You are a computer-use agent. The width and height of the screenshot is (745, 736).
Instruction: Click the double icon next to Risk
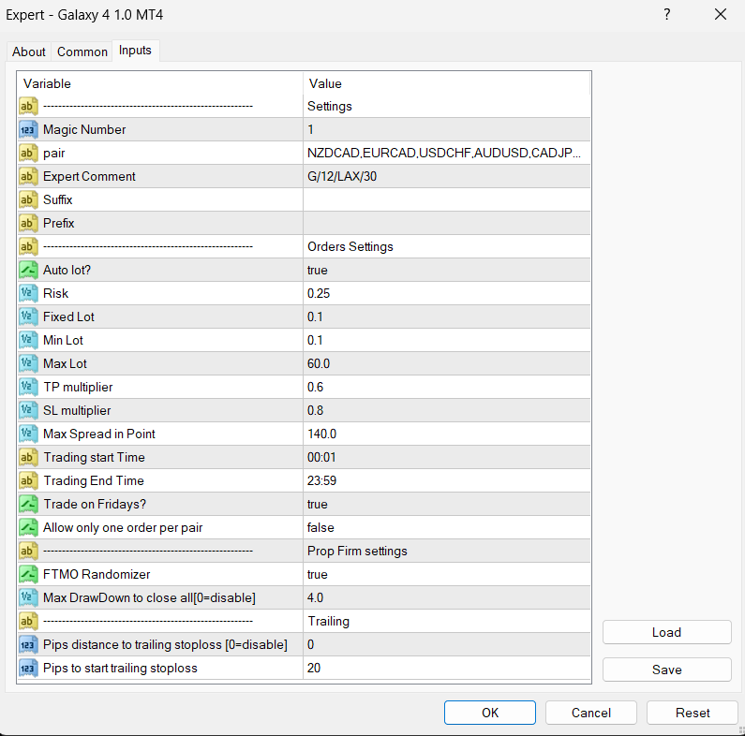point(27,293)
